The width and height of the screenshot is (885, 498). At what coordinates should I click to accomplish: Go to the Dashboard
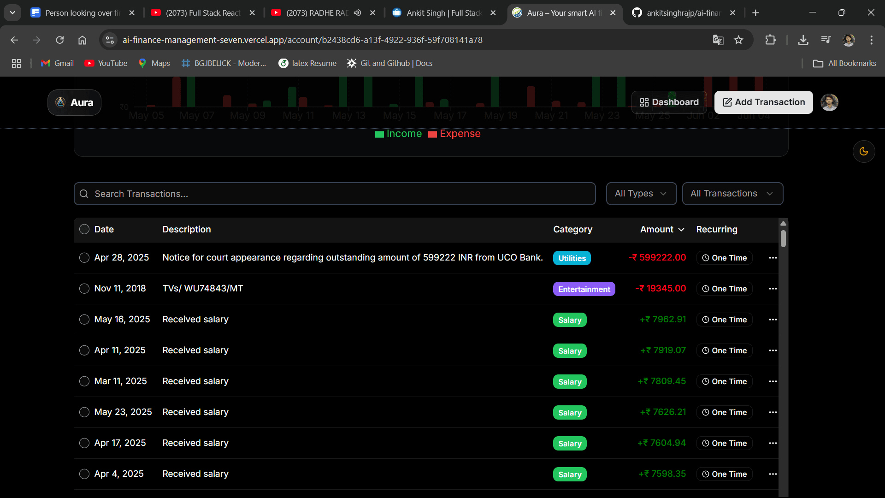669,102
